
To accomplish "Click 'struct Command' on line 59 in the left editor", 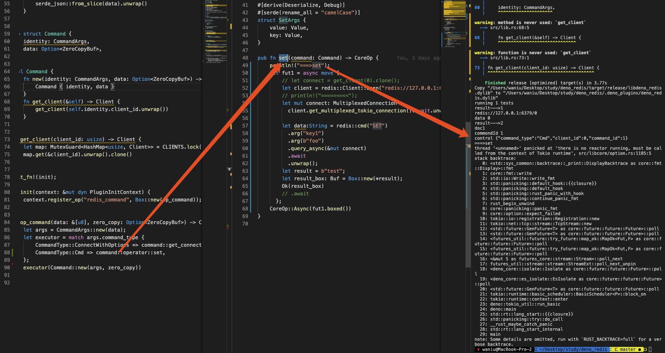I will click(x=44, y=34).
